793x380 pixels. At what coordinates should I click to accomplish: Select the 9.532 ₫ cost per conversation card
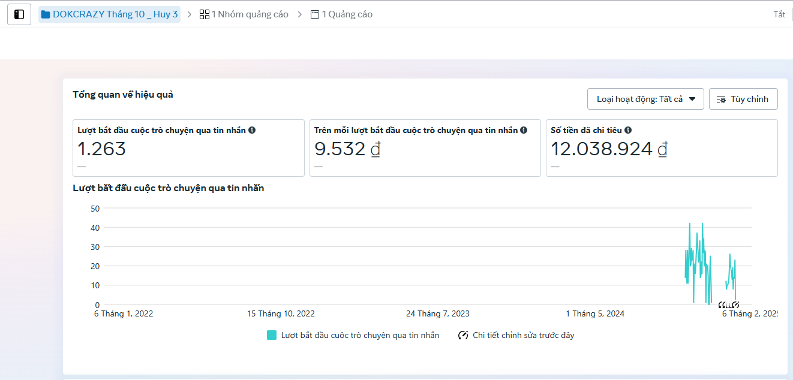425,148
